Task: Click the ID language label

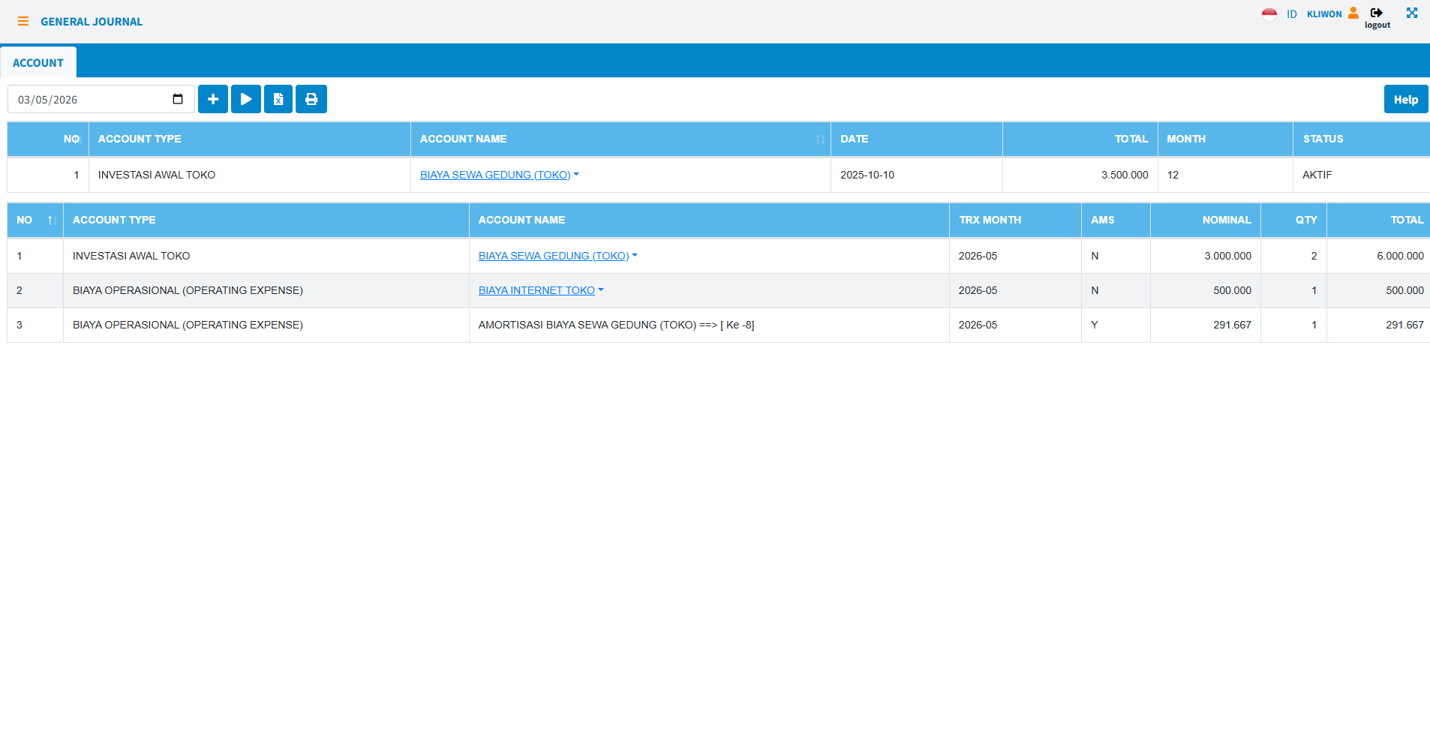Action: [1292, 14]
